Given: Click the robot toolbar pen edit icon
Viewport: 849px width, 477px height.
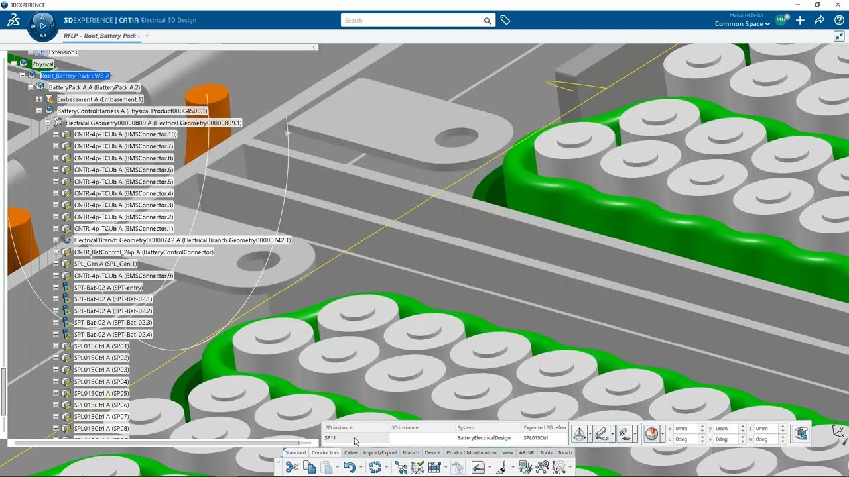Looking at the screenshot, I should [624, 433].
